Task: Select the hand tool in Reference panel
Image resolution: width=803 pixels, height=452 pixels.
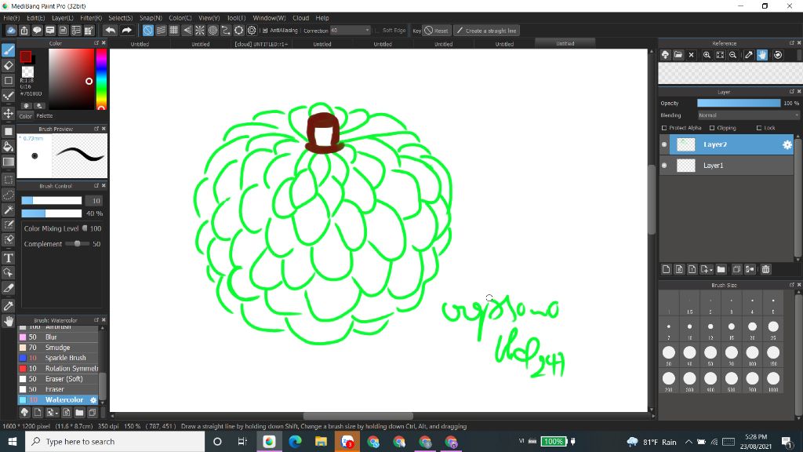Action: 762,55
